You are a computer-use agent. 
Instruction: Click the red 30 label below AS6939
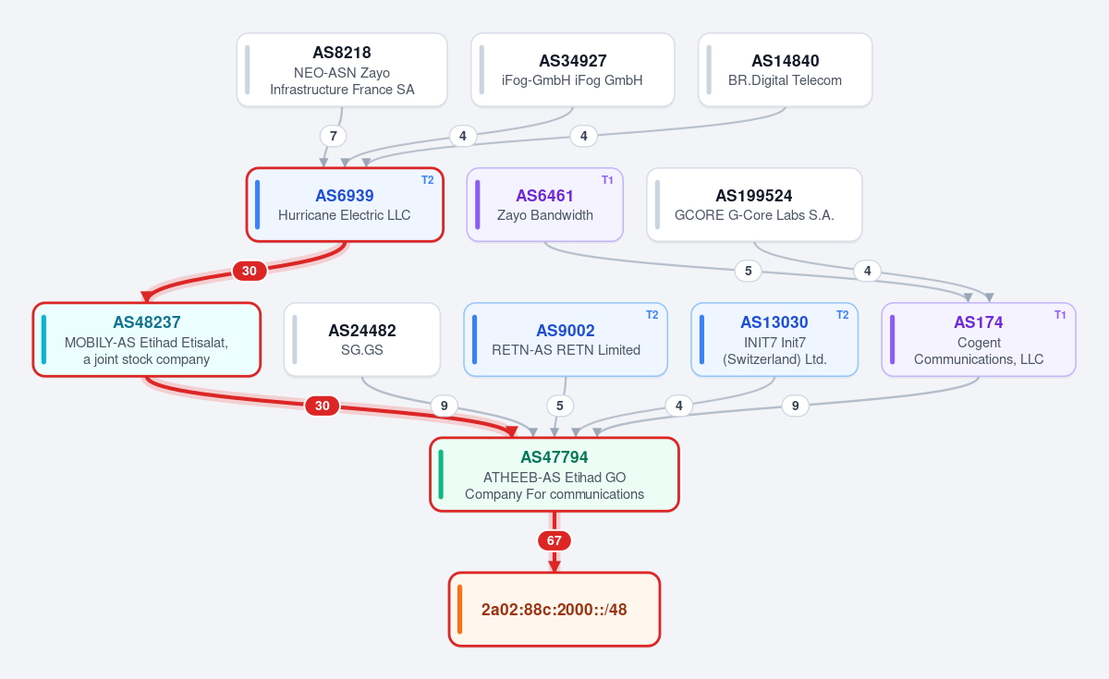[x=250, y=271]
